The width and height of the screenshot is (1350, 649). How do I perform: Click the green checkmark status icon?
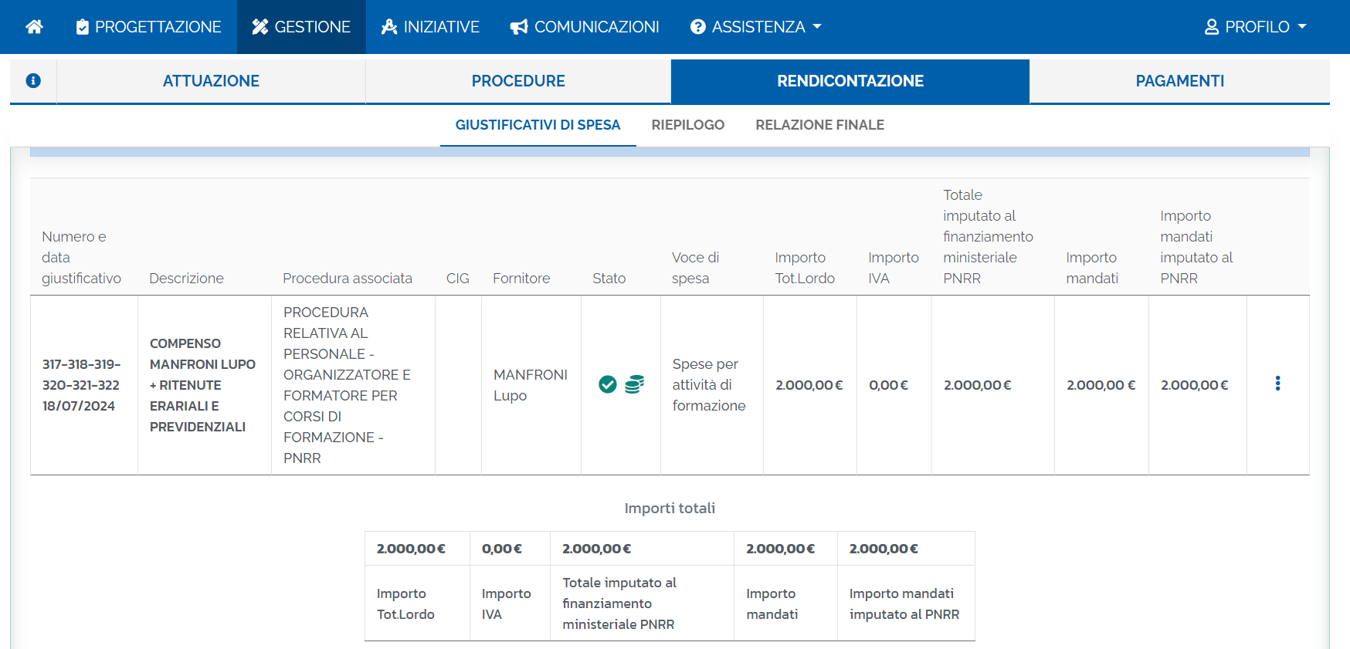pos(608,384)
